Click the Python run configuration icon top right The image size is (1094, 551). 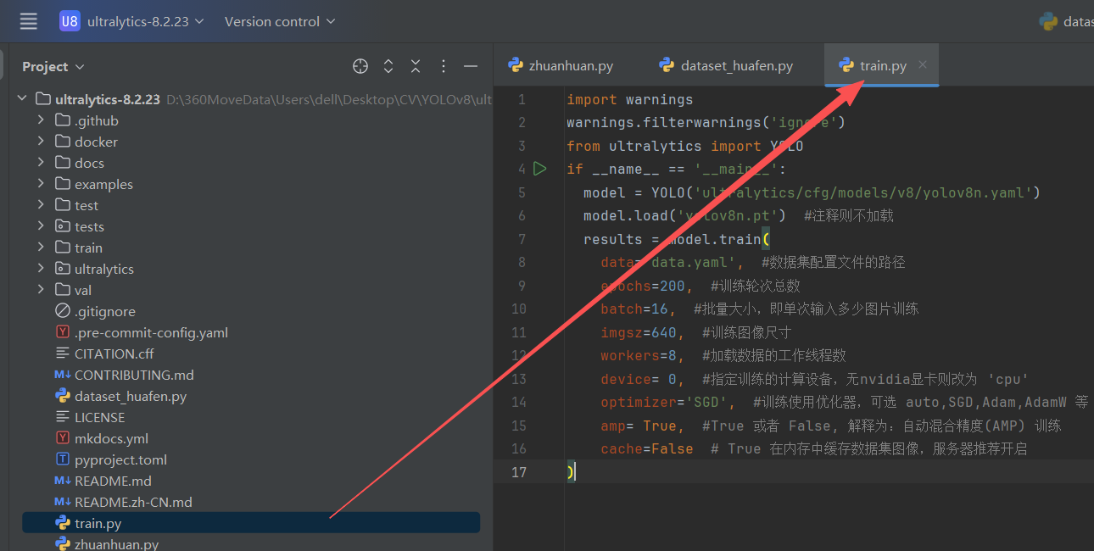(1048, 21)
